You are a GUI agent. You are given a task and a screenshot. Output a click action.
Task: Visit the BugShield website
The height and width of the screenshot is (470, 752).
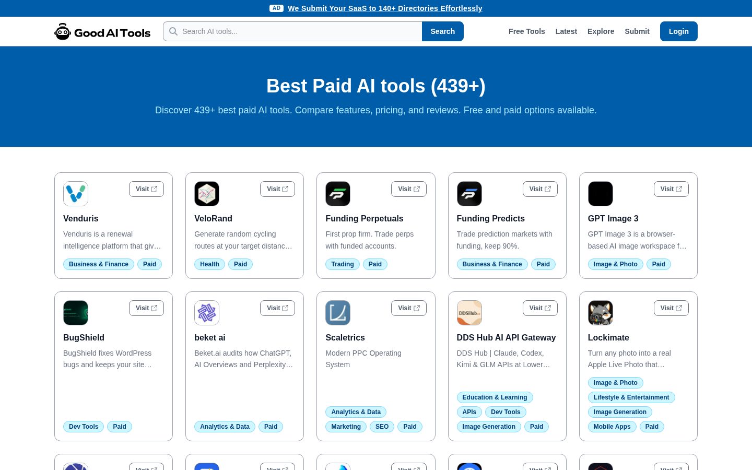(x=146, y=308)
